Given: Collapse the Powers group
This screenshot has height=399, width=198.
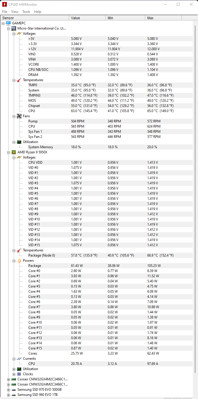Looking at the screenshot, I should click(x=14, y=261).
